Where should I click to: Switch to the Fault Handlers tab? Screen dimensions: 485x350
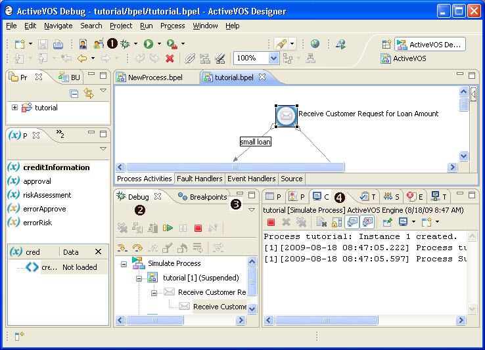tap(200, 179)
